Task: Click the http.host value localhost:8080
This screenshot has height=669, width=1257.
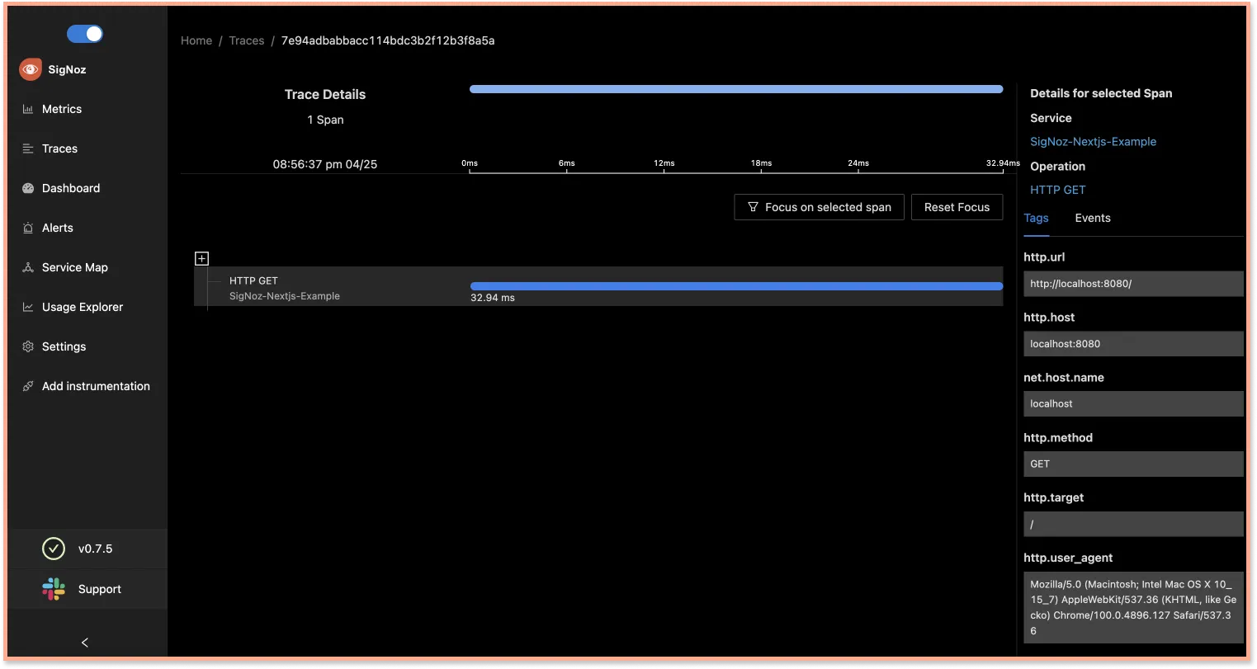Action: click(x=1133, y=344)
